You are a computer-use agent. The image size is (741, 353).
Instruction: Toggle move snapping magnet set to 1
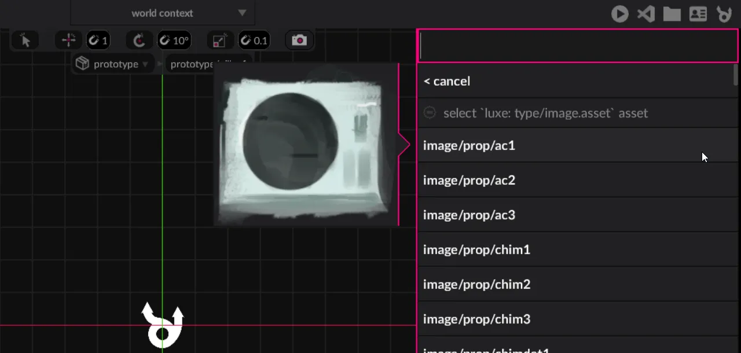click(97, 41)
